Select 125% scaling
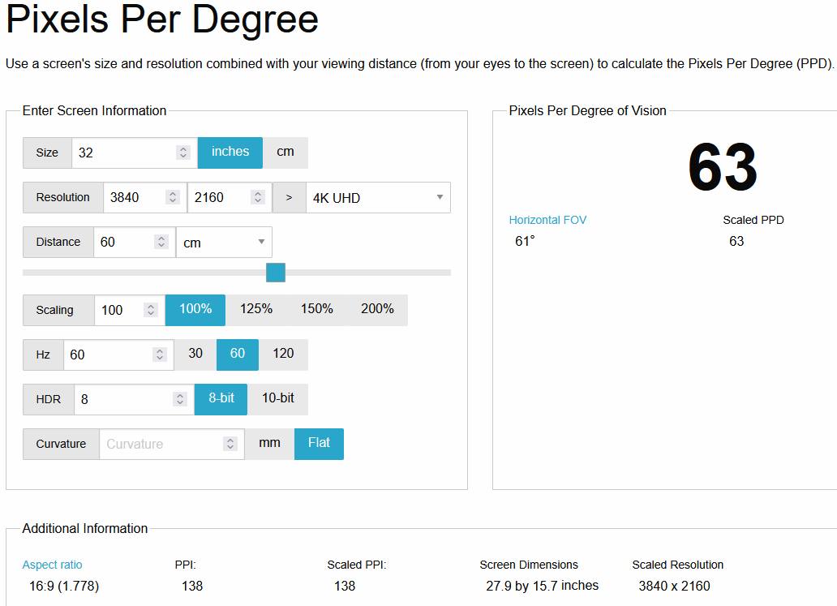Screen dimensions: 837x606 pyautogui.click(x=256, y=310)
